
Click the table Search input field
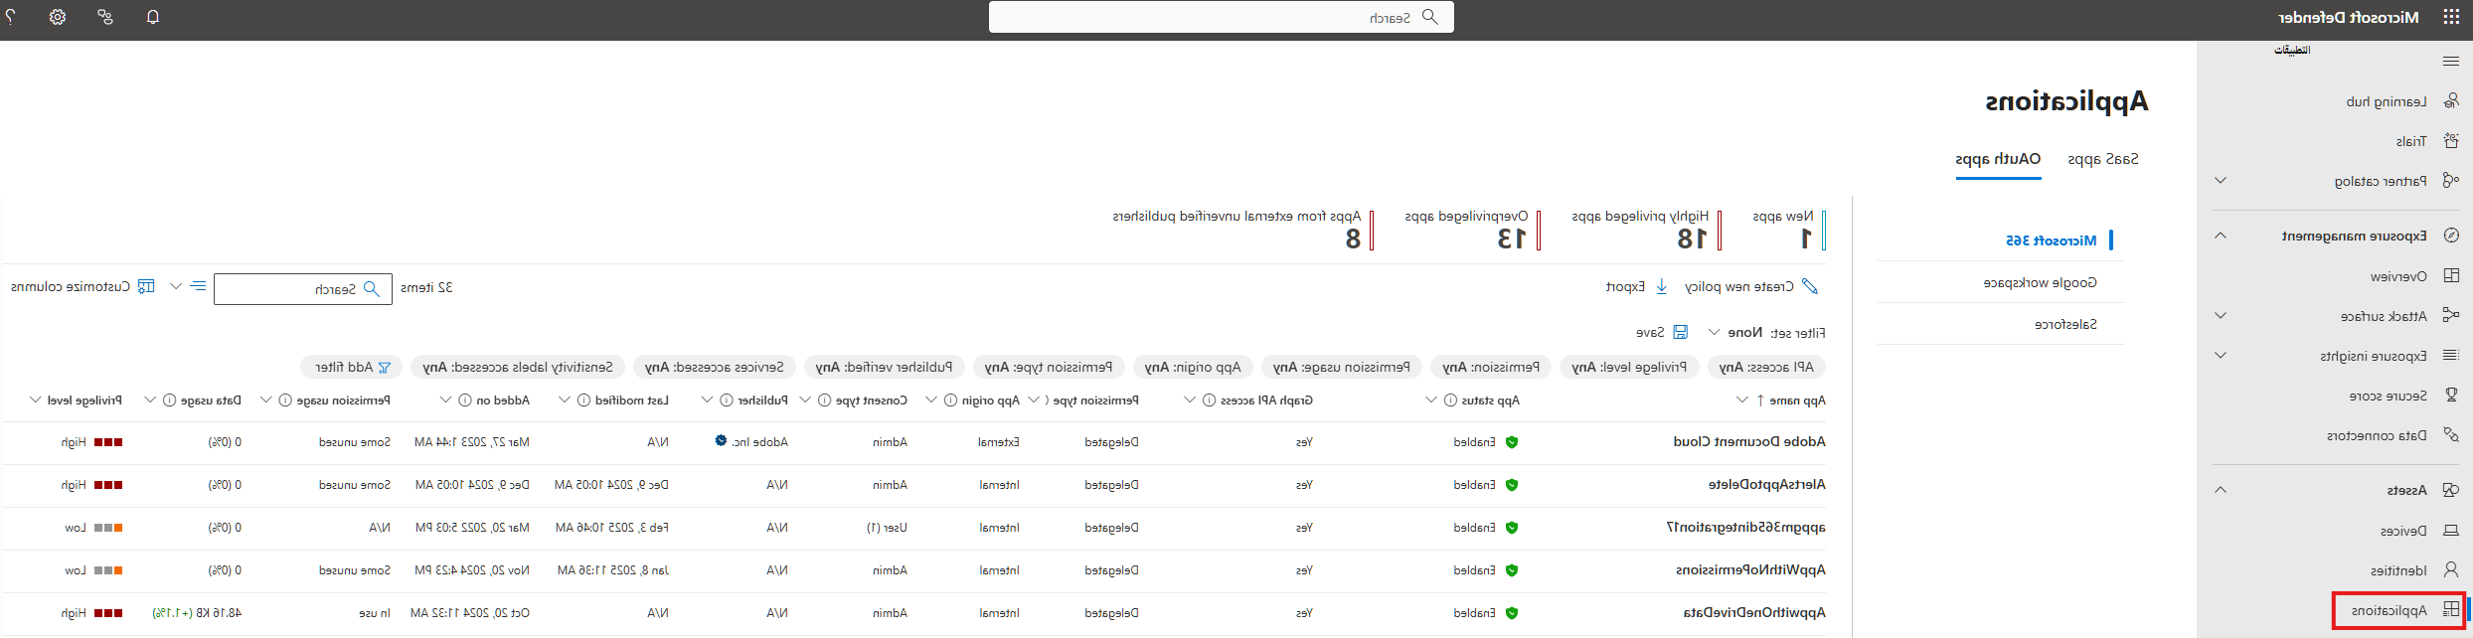click(x=303, y=289)
